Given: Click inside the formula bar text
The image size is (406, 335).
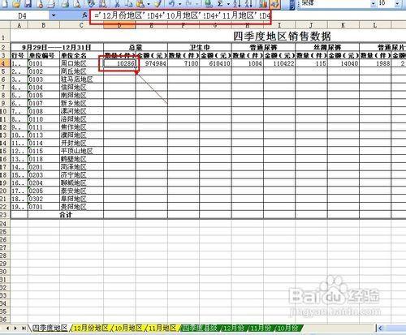Looking at the screenshot, I should point(183,15).
